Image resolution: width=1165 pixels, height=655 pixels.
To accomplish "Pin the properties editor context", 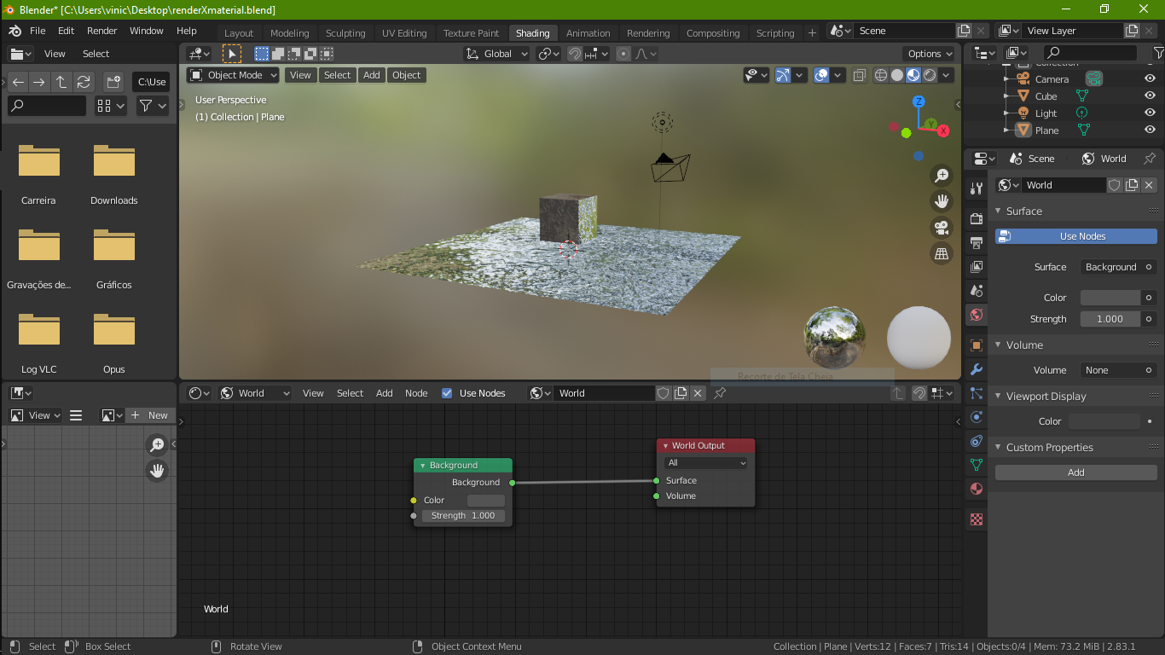I will pos(1150,159).
